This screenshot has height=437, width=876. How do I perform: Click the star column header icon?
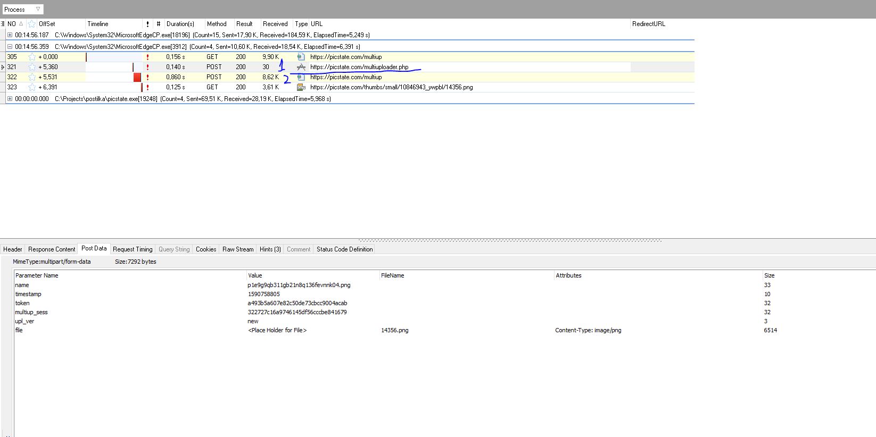click(32, 24)
